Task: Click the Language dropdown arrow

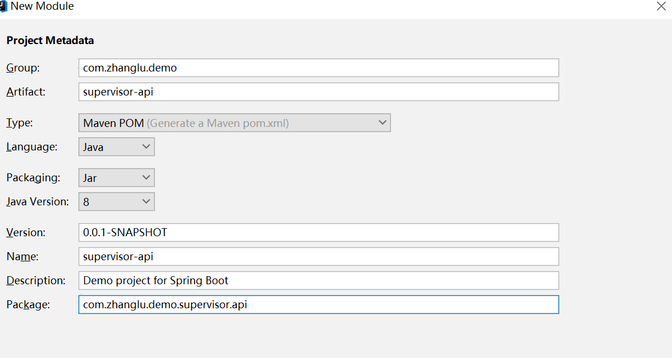Action: click(146, 146)
